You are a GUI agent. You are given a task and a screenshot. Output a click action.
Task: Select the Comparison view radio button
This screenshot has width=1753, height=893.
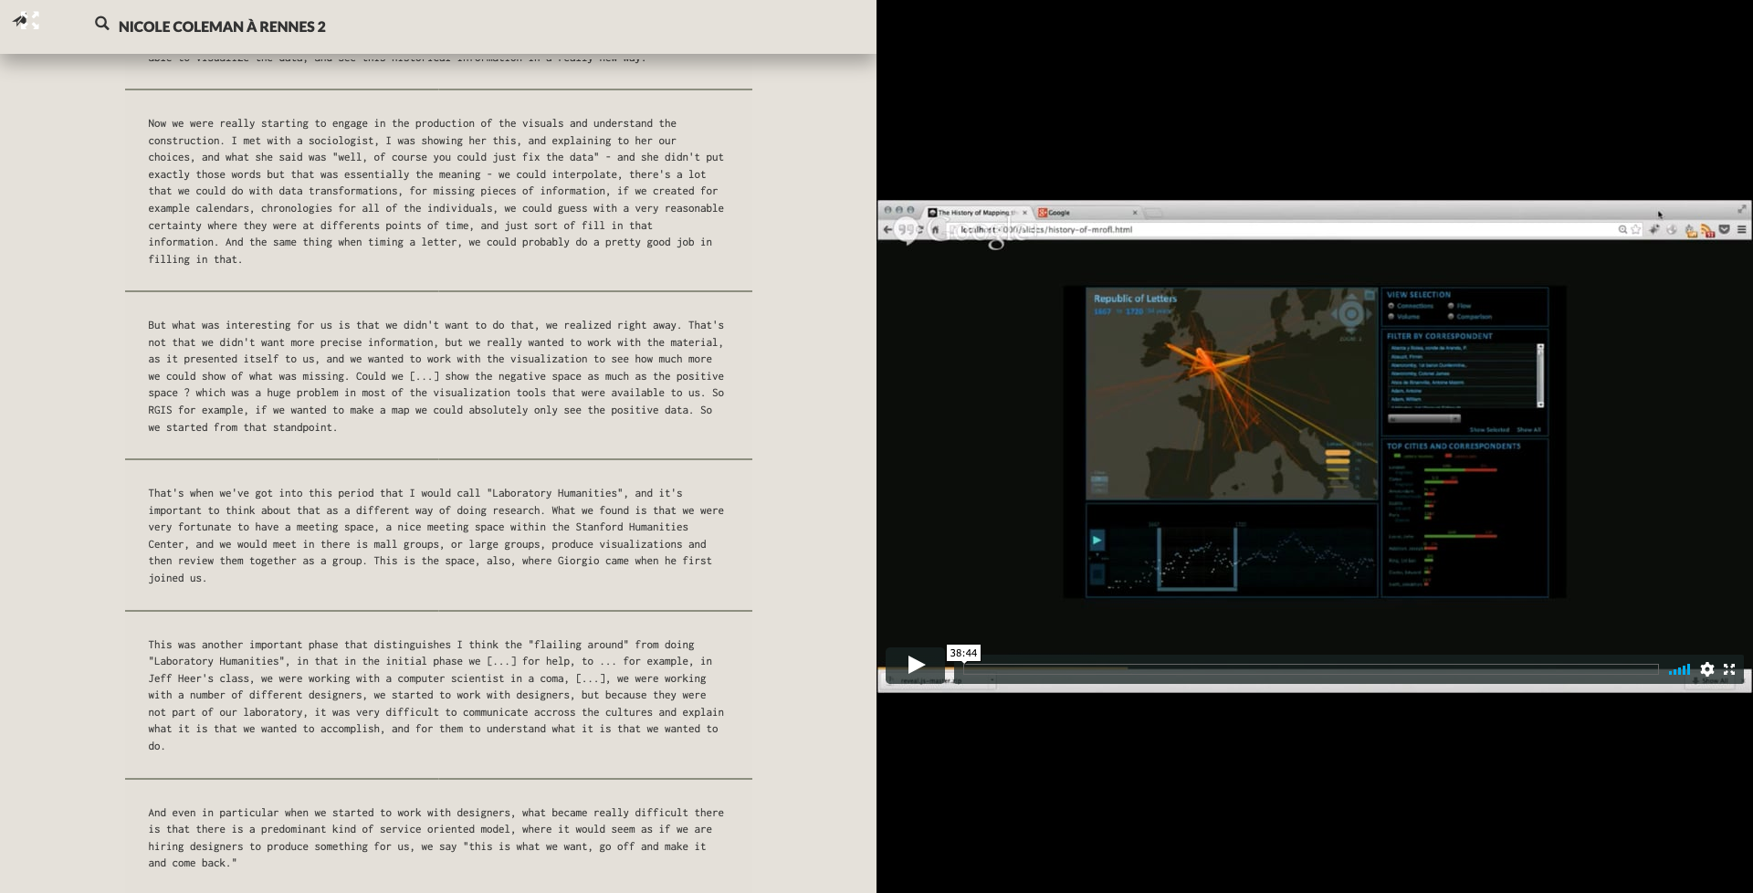coord(1451,317)
